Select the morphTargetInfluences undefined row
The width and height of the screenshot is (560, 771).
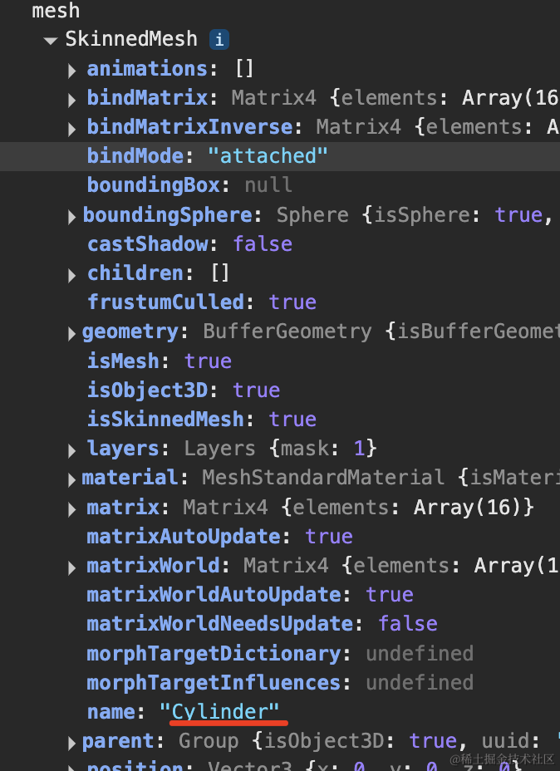280,682
